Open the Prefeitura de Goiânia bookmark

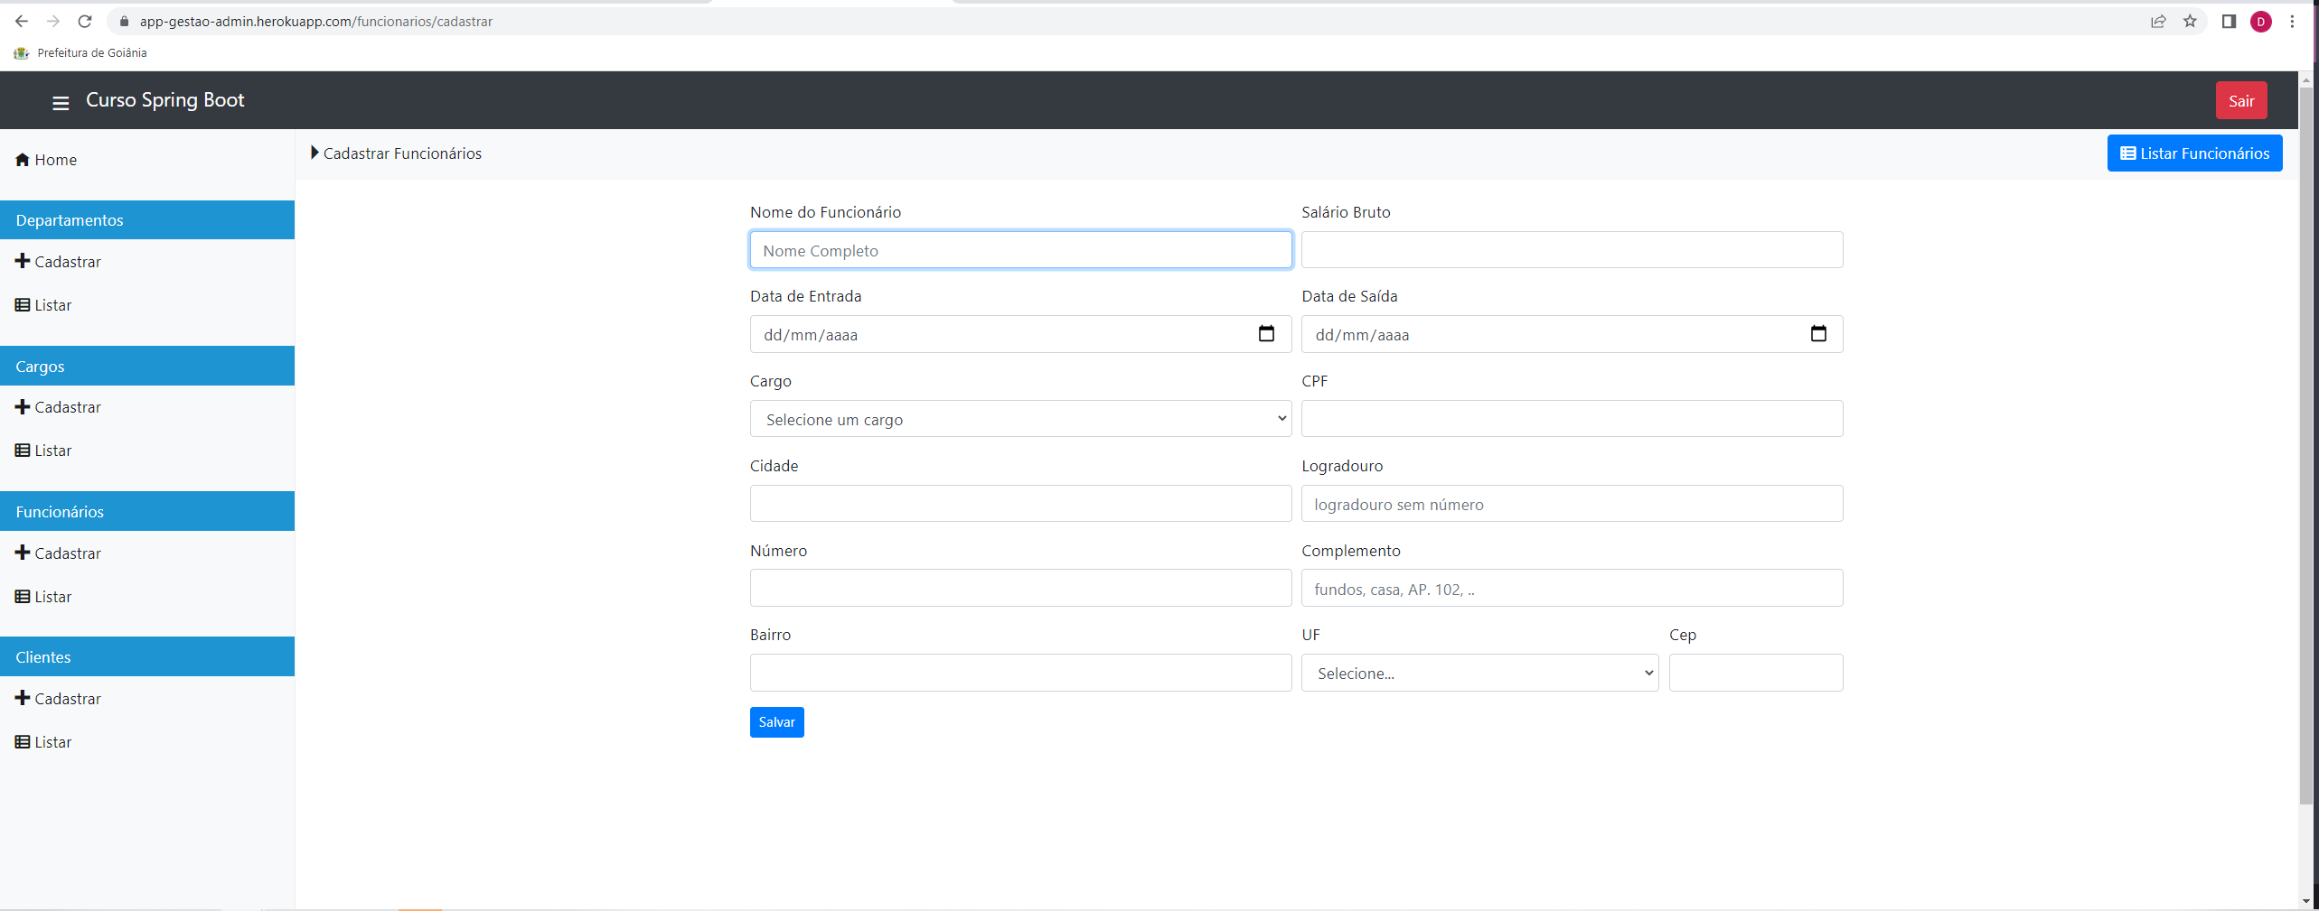click(x=81, y=52)
